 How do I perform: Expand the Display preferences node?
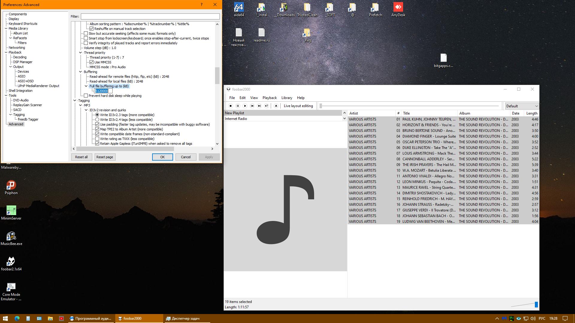6,19
